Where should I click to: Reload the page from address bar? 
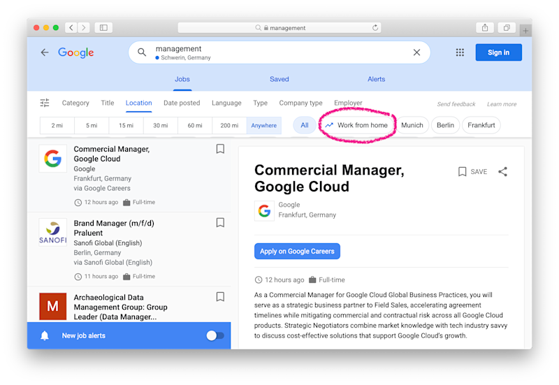pyautogui.click(x=375, y=28)
